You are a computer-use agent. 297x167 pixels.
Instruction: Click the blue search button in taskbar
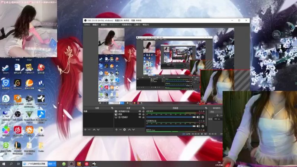coord(52,164)
